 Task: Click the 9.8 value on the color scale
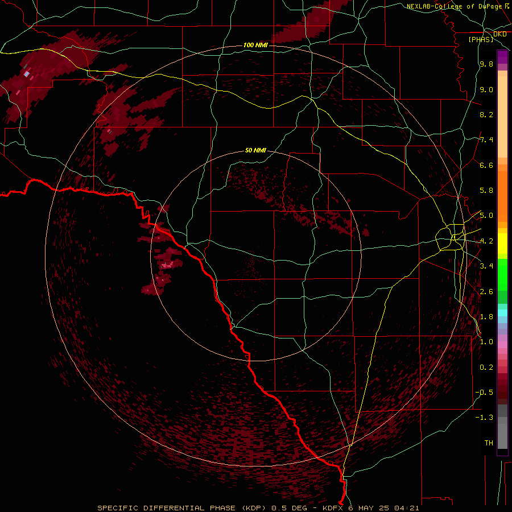[486, 64]
